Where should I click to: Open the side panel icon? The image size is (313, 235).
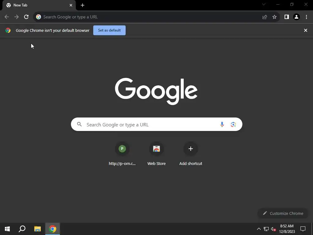tap(287, 17)
